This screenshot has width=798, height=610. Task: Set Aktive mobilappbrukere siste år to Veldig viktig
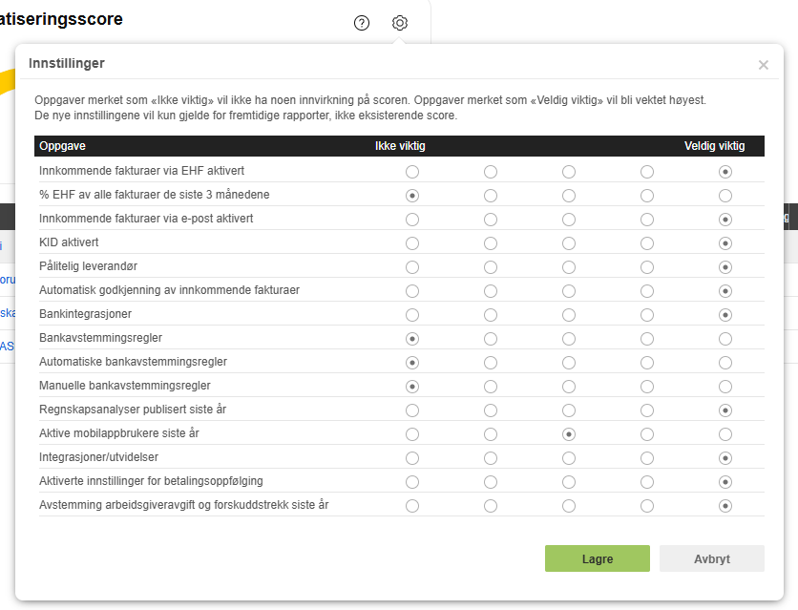[725, 434]
